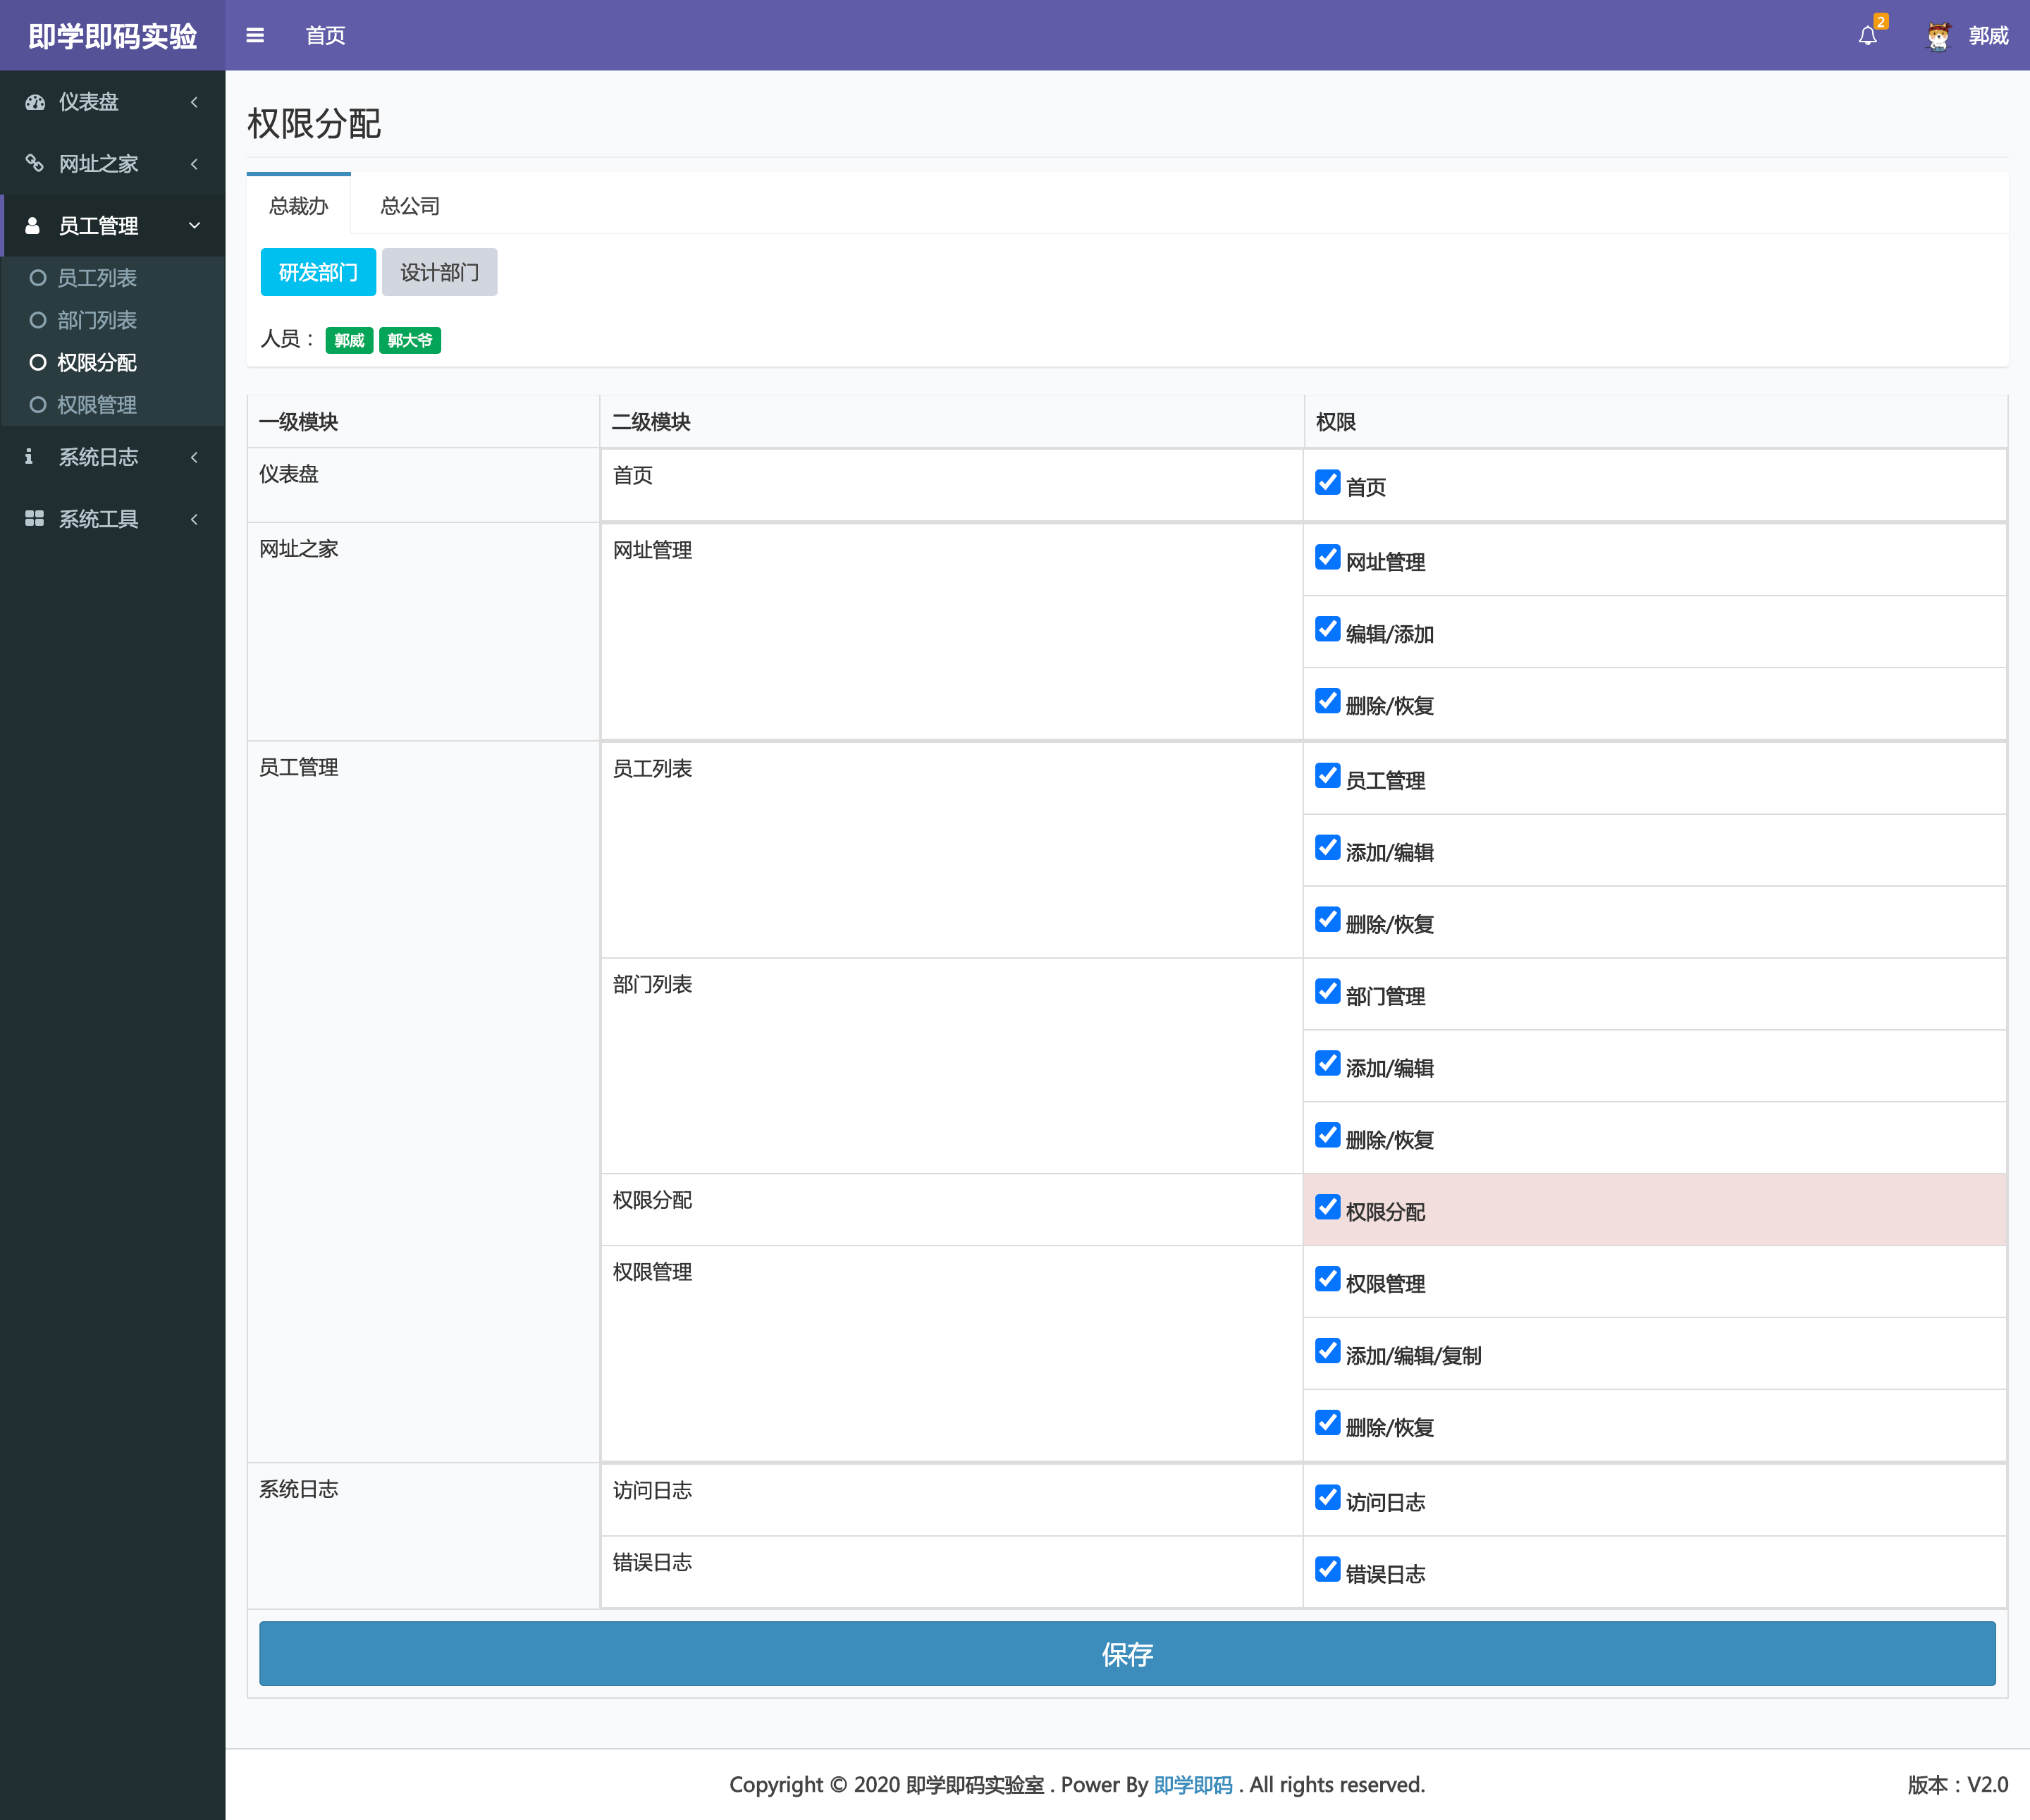
Task: Switch to the 总裁办 tab
Action: (x=298, y=206)
